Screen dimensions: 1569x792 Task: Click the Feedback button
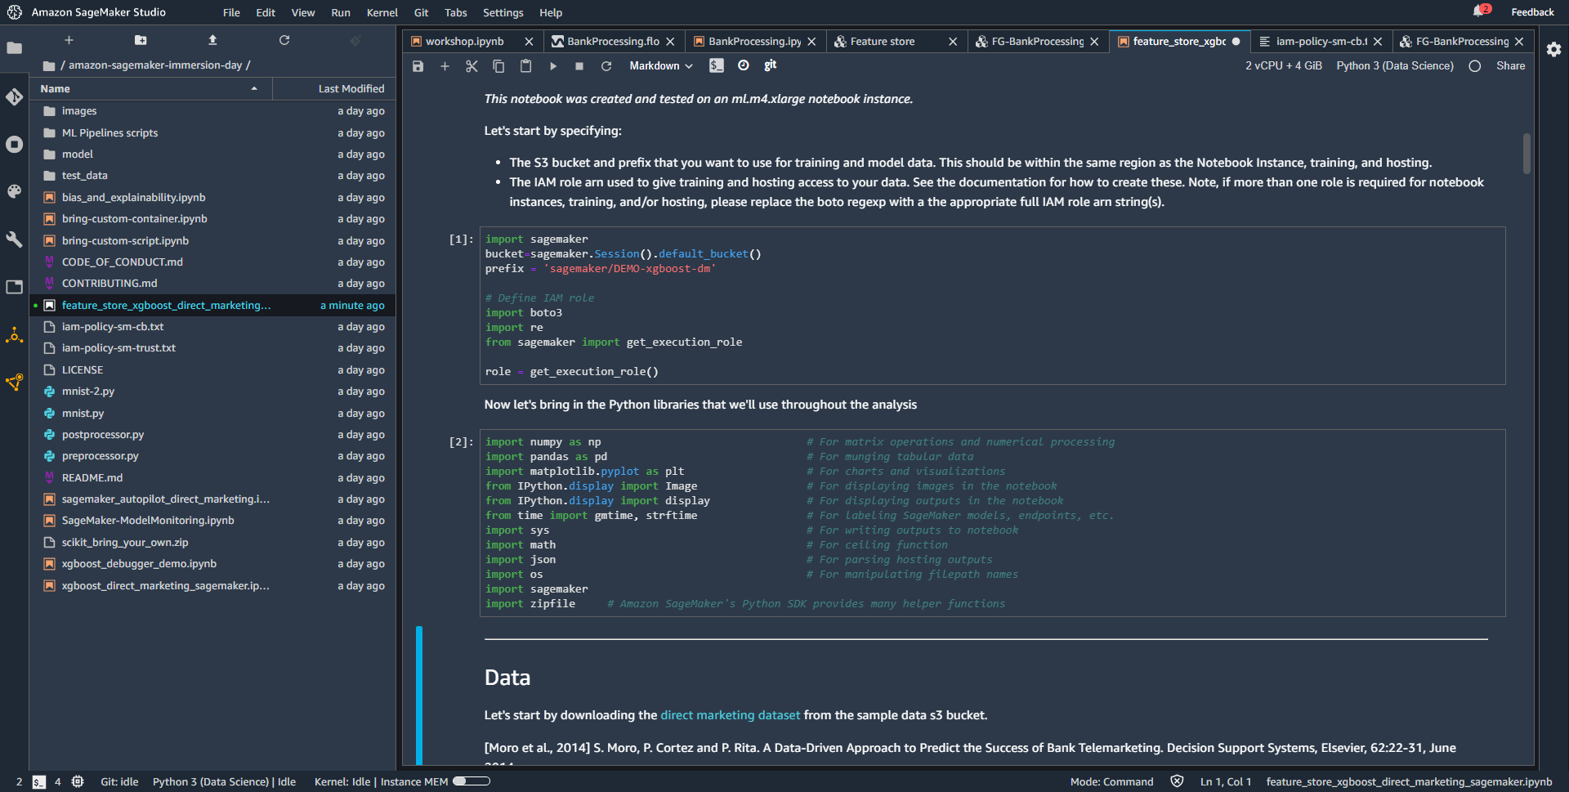coord(1532,12)
